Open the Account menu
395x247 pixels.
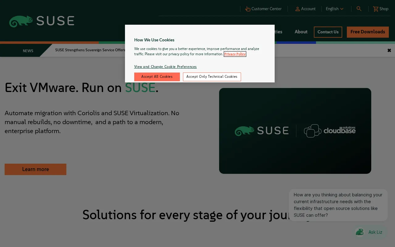pyautogui.click(x=305, y=9)
